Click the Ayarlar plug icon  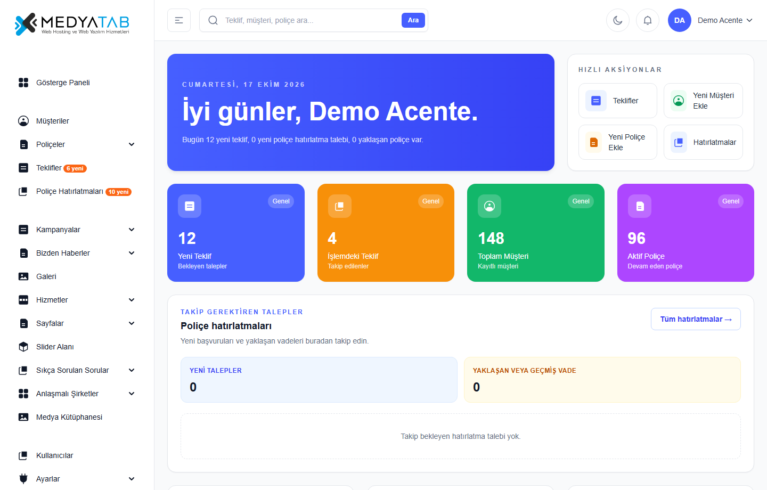tap(23, 479)
